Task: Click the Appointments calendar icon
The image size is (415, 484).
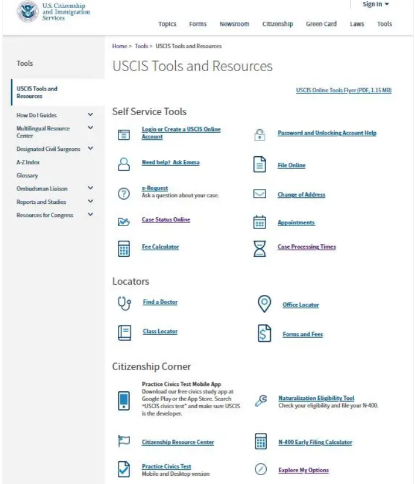Action: (x=260, y=222)
